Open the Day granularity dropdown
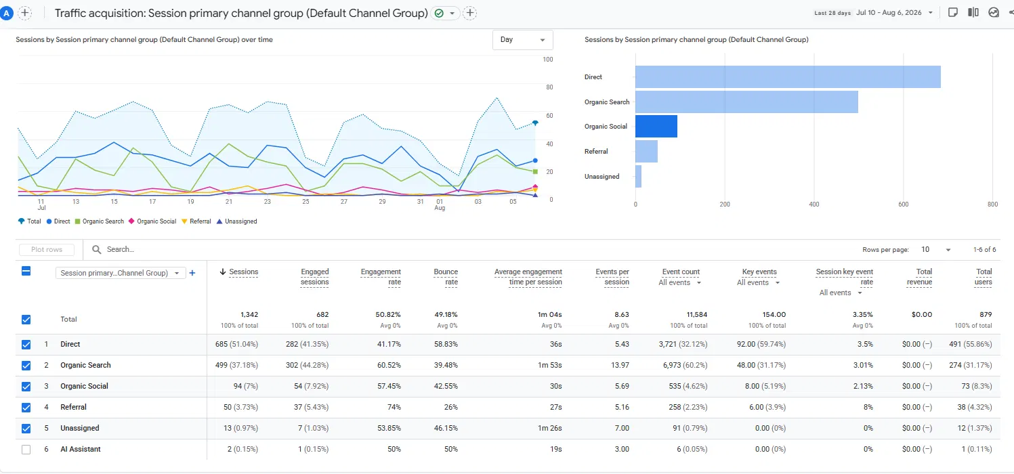 pos(522,40)
